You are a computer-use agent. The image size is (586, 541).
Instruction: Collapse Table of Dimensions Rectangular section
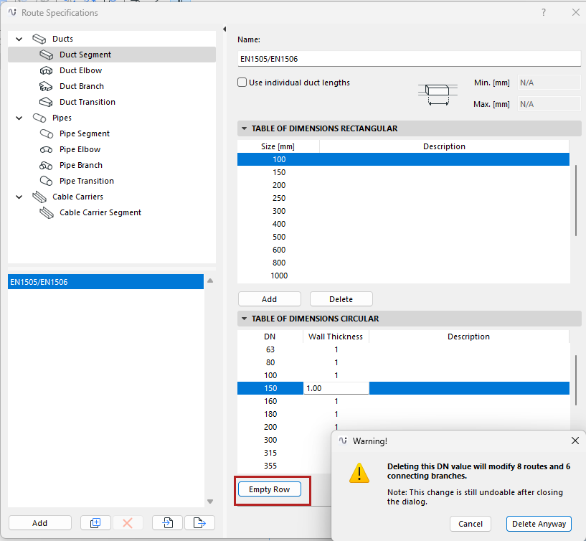tap(244, 128)
